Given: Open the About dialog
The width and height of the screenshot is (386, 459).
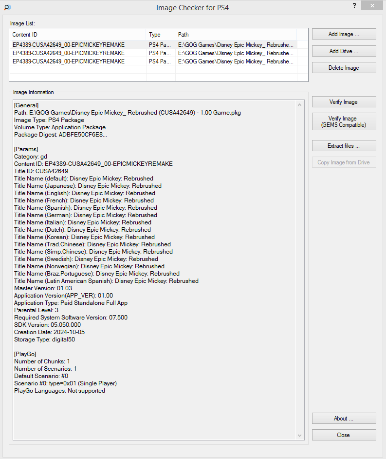Looking at the screenshot, I should [x=344, y=419].
